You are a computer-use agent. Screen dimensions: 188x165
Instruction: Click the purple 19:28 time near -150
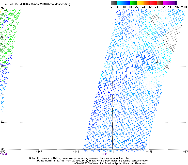pyautogui.click(x=3, y=154)
